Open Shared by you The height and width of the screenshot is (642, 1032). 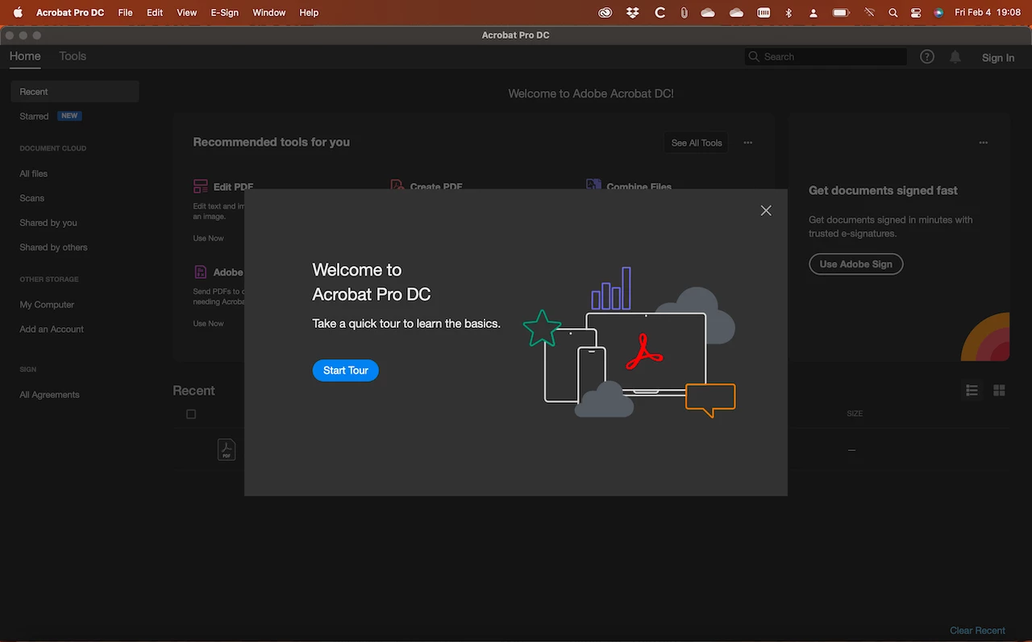[48, 222]
